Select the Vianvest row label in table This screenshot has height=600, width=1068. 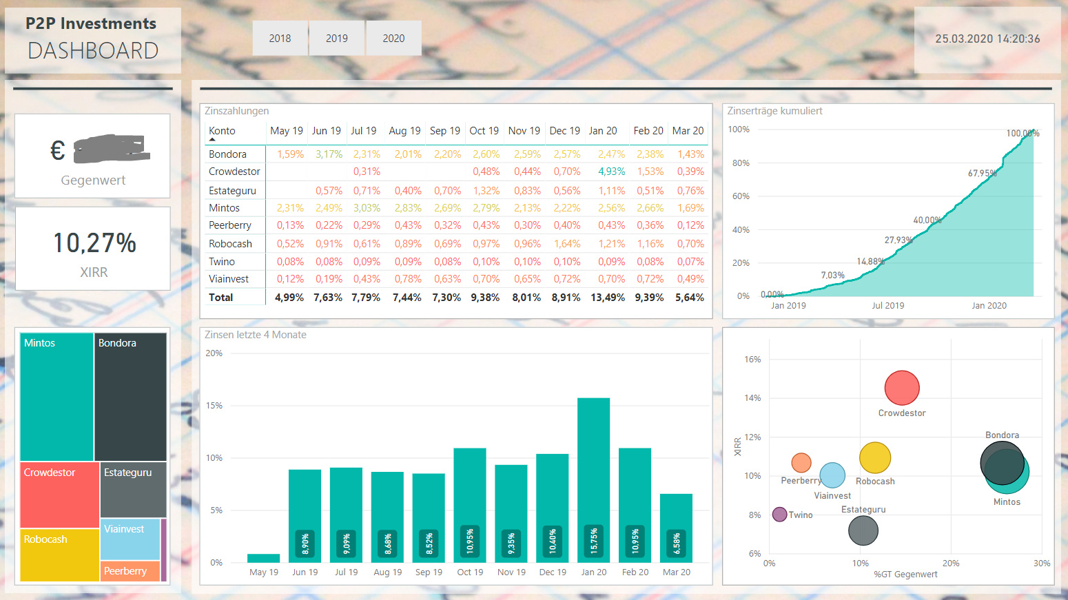pyautogui.click(x=229, y=279)
